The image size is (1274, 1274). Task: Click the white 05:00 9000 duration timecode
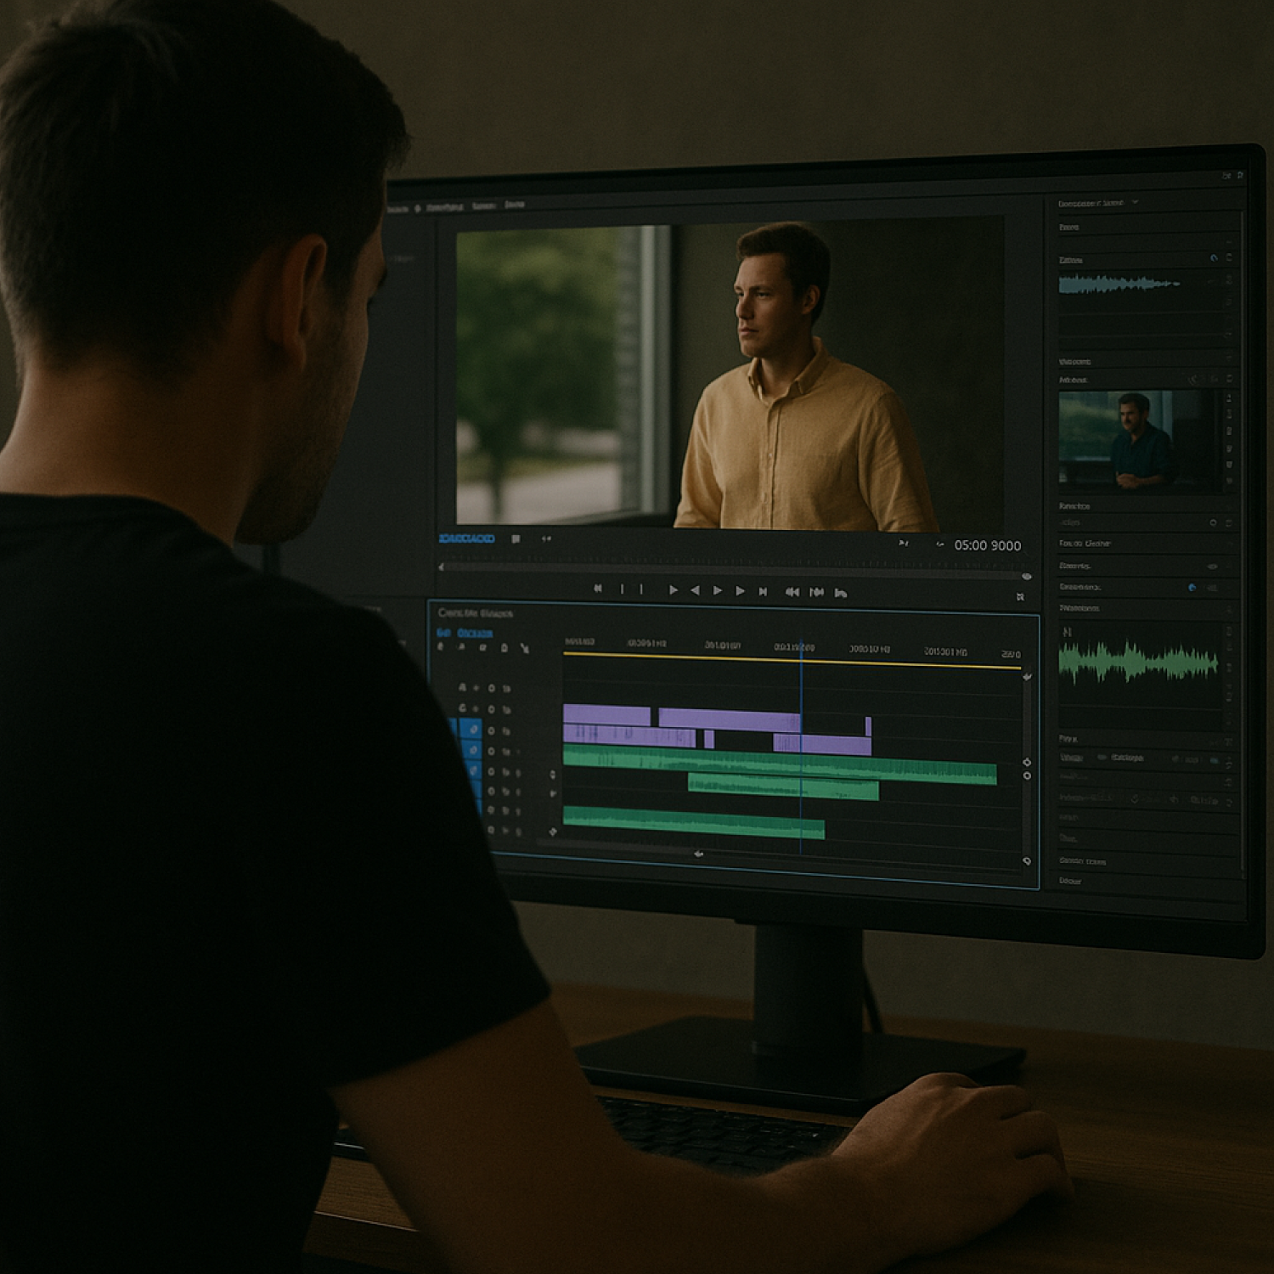[987, 545]
